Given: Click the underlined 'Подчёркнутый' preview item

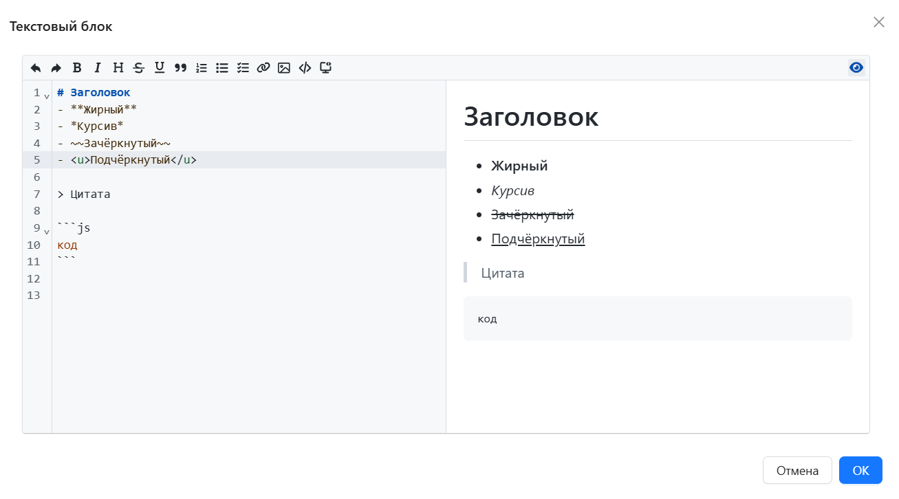Looking at the screenshot, I should point(538,239).
